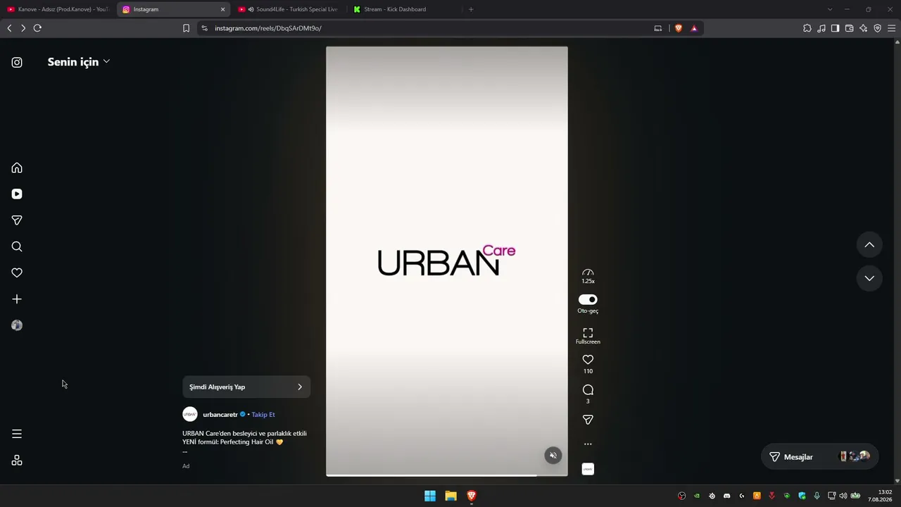Follow urbancaretr with Takip Et

pyautogui.click(x=263, y=415)
